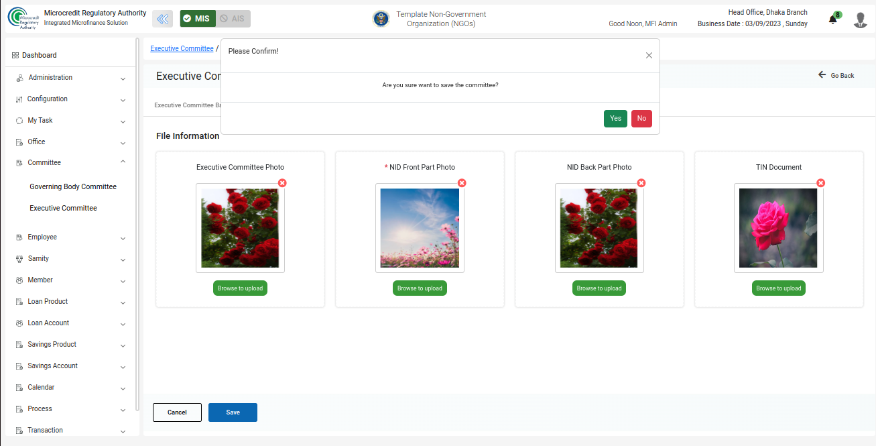876x446 pixels.
Task: Click the Transaction sidebar icon
Action: point(19,431)
